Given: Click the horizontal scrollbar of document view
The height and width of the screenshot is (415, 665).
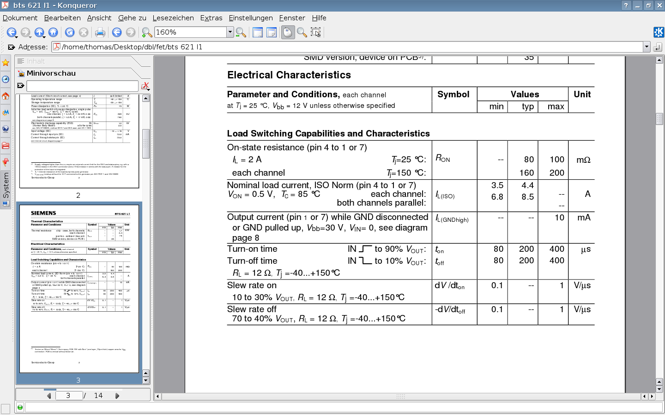Looking at the screenshot, I should click(401, 396).
